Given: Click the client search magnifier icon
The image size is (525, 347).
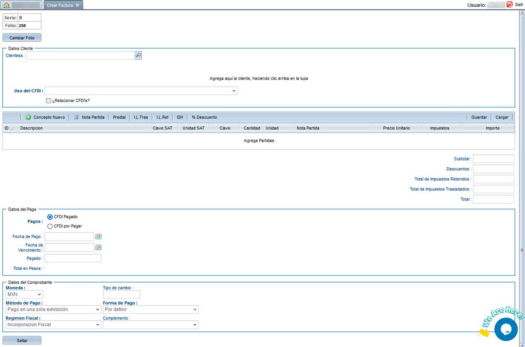Looking at the screenshot, I should coord(138,55).
